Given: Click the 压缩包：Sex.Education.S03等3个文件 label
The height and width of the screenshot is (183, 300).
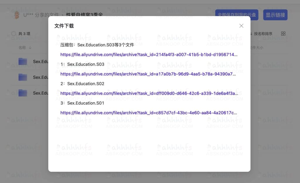Looking at the screenshot, I should (x=97, y=45).
